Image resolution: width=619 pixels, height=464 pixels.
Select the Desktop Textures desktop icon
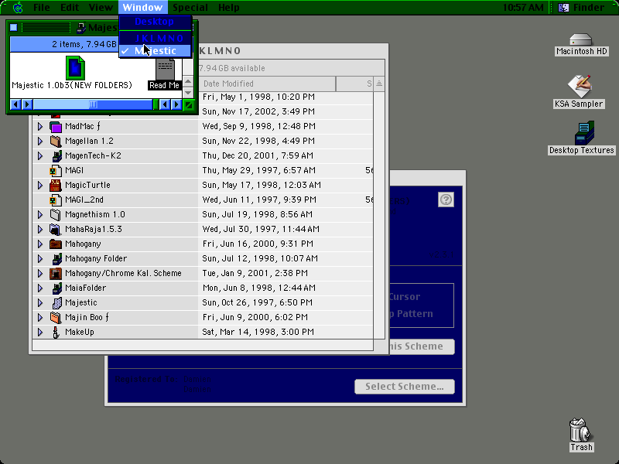[x=584, y=133]
